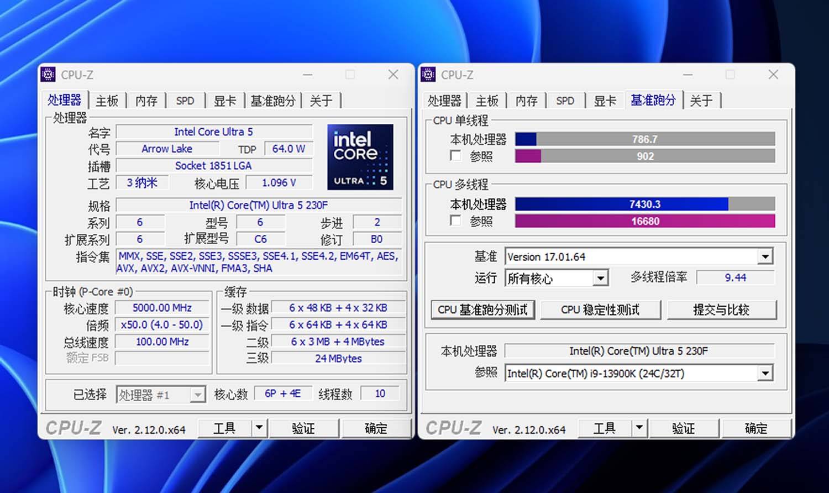Click 修订 value B0

point(377,239)
